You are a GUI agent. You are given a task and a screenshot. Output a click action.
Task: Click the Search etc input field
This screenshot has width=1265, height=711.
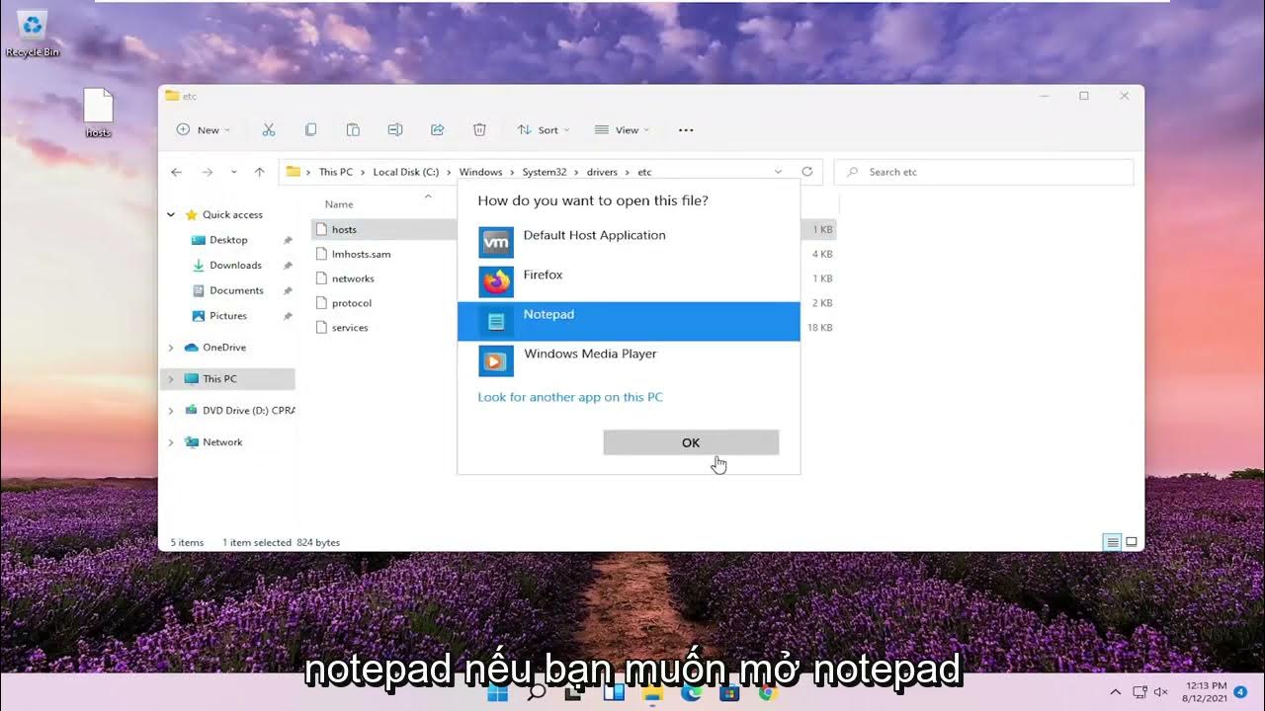[x=984, y=172]
